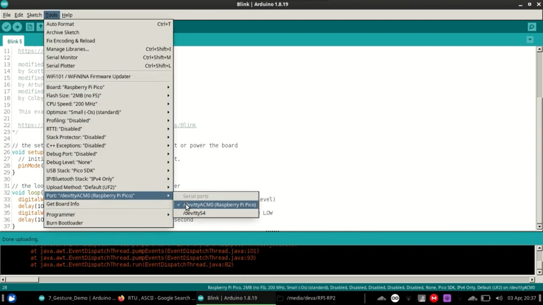
Task: Open the Help menu
Action: (x=67, y=15)
